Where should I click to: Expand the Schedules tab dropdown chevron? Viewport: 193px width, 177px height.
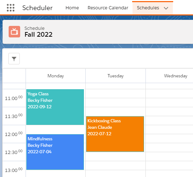click(x=166, y=8)
